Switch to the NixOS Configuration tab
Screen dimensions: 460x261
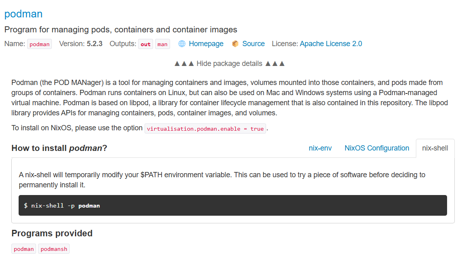click(377, 148)
